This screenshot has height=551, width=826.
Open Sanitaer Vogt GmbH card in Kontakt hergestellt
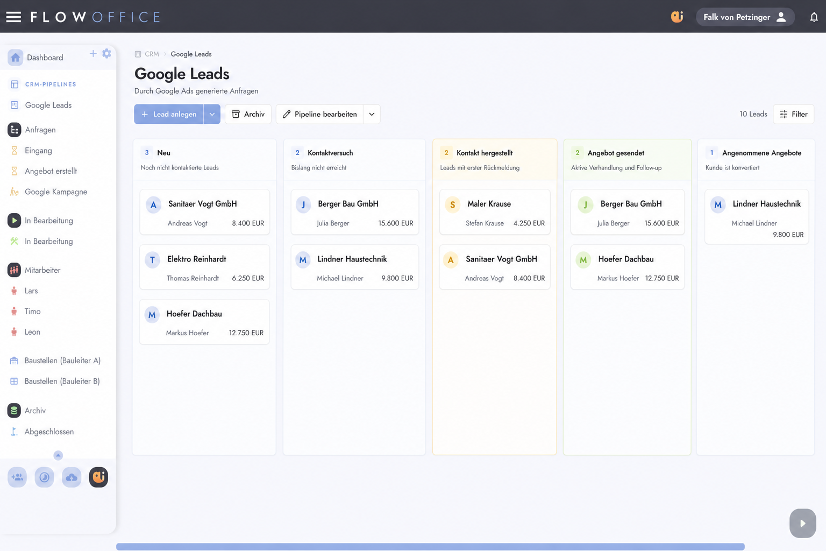click(x=495, y=267)
